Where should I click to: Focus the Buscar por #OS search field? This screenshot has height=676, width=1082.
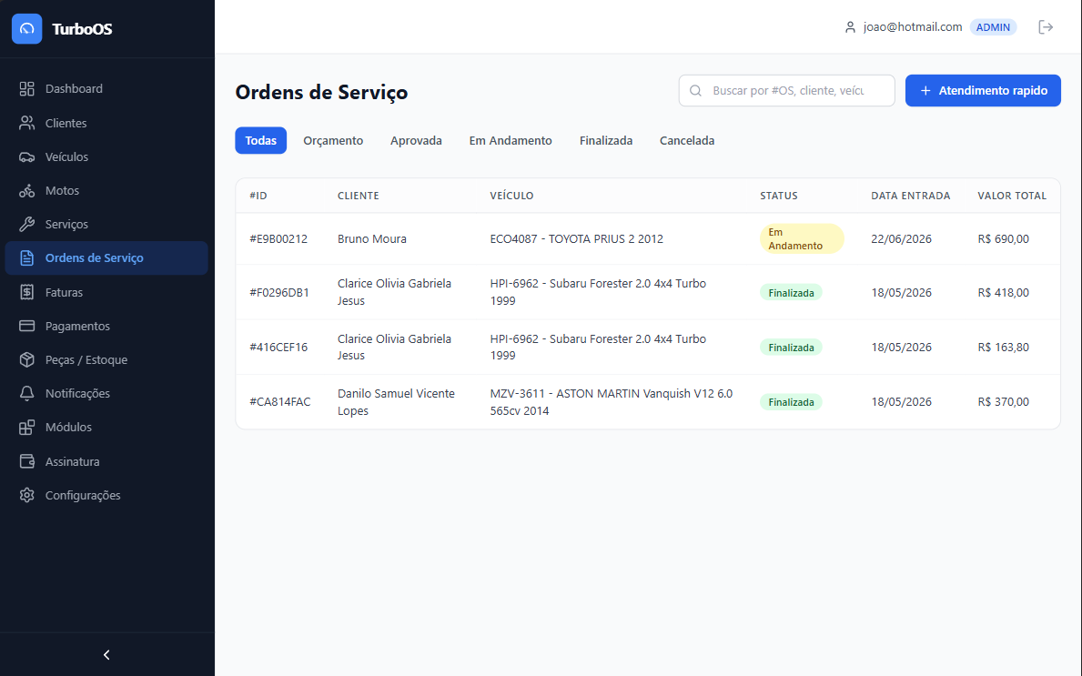786,90
